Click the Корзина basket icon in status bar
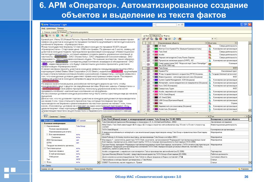The width and height of the screenshot is (264, 182). pos(239,169)
